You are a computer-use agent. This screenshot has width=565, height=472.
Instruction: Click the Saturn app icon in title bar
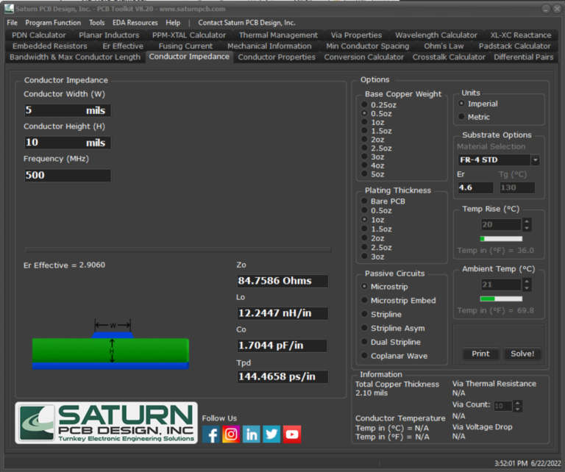[x=7, y=9]
